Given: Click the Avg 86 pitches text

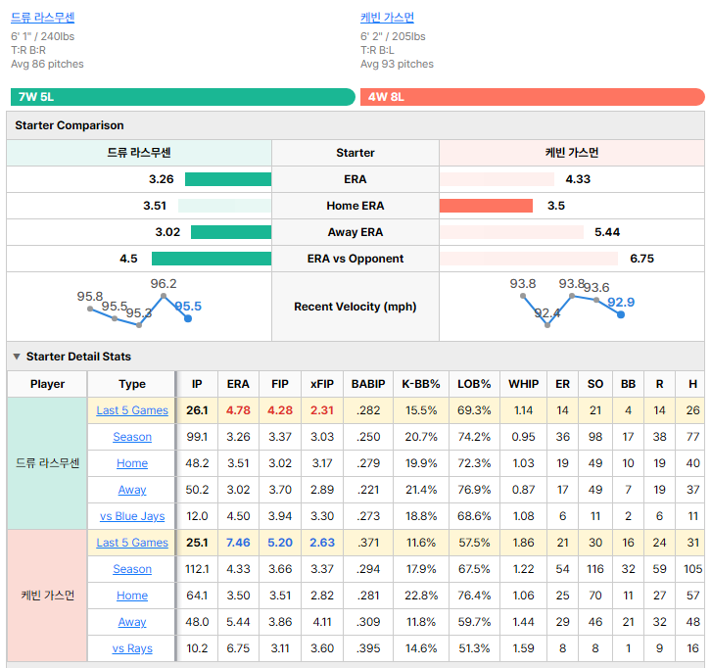Looking at the screenshot, I should [47, 64].
